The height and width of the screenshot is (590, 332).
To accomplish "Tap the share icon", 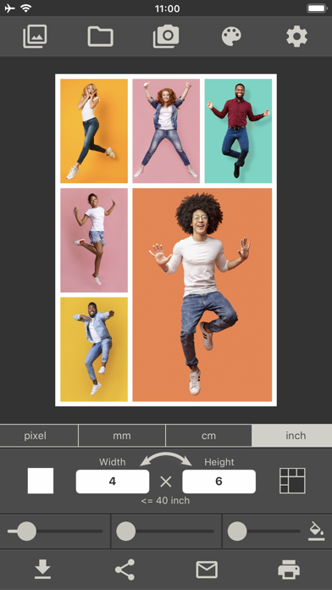I will click(x=125, y=570).
